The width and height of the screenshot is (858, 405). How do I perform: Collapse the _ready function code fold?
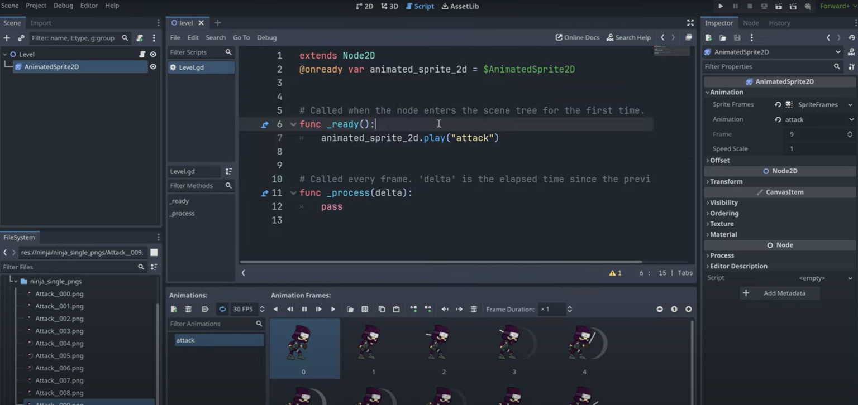point(293,124)
